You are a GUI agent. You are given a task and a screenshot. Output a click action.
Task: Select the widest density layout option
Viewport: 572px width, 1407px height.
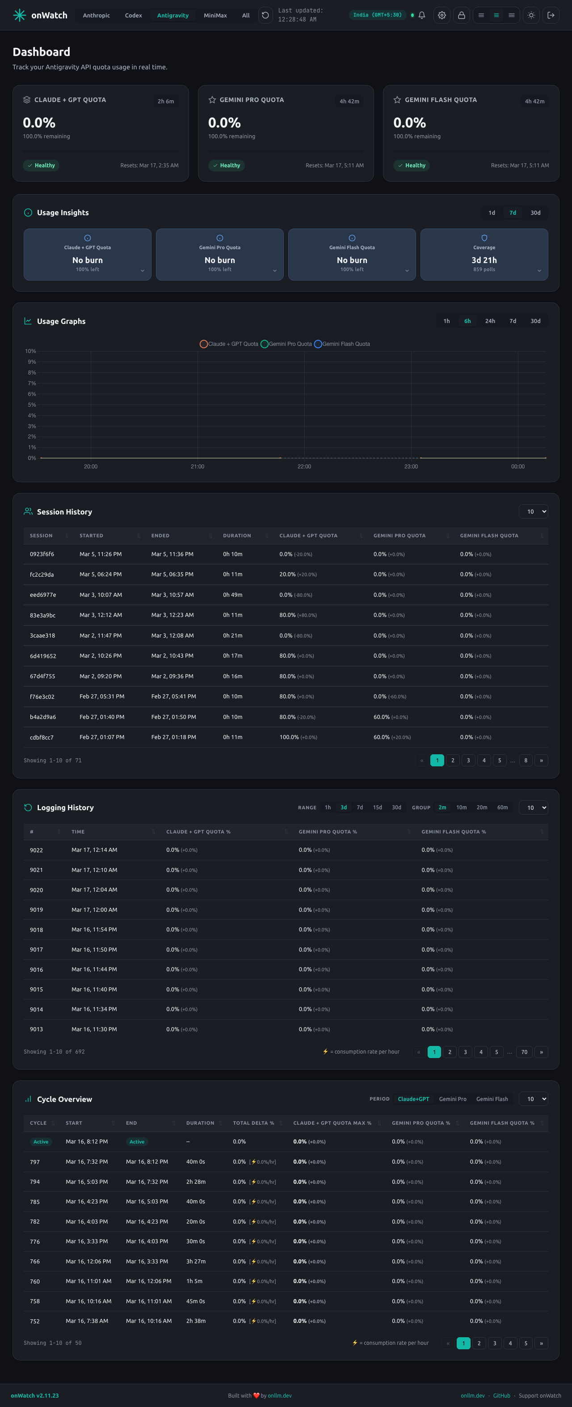(511, 15)
